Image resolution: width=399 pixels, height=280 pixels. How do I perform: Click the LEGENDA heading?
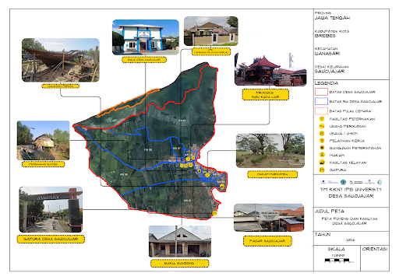(x=327, y=83)
